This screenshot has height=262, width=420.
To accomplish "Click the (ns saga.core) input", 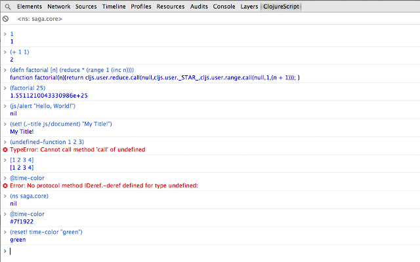I will [29, 196].
